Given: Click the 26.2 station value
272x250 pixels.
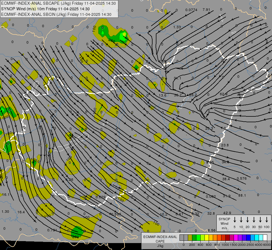Looking at the screenshot, I should pos(193,95).
